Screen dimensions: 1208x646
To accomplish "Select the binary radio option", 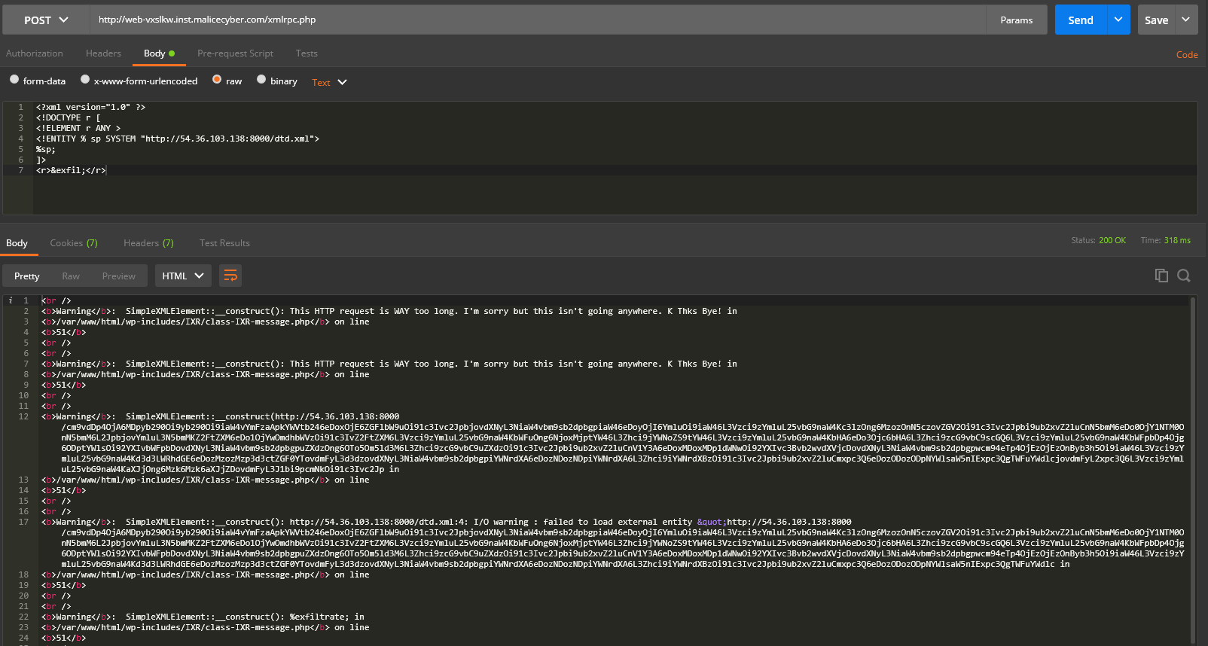I will [x=261, y=79].
